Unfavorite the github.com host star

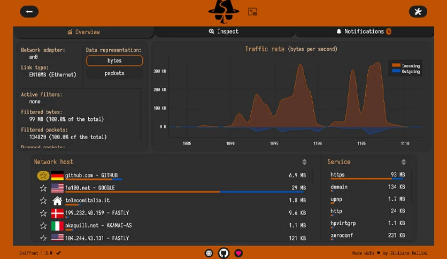click(43, 176)
